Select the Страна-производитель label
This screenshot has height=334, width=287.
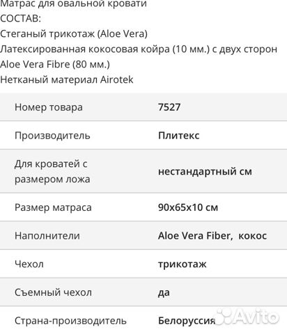tap(70, 321)
